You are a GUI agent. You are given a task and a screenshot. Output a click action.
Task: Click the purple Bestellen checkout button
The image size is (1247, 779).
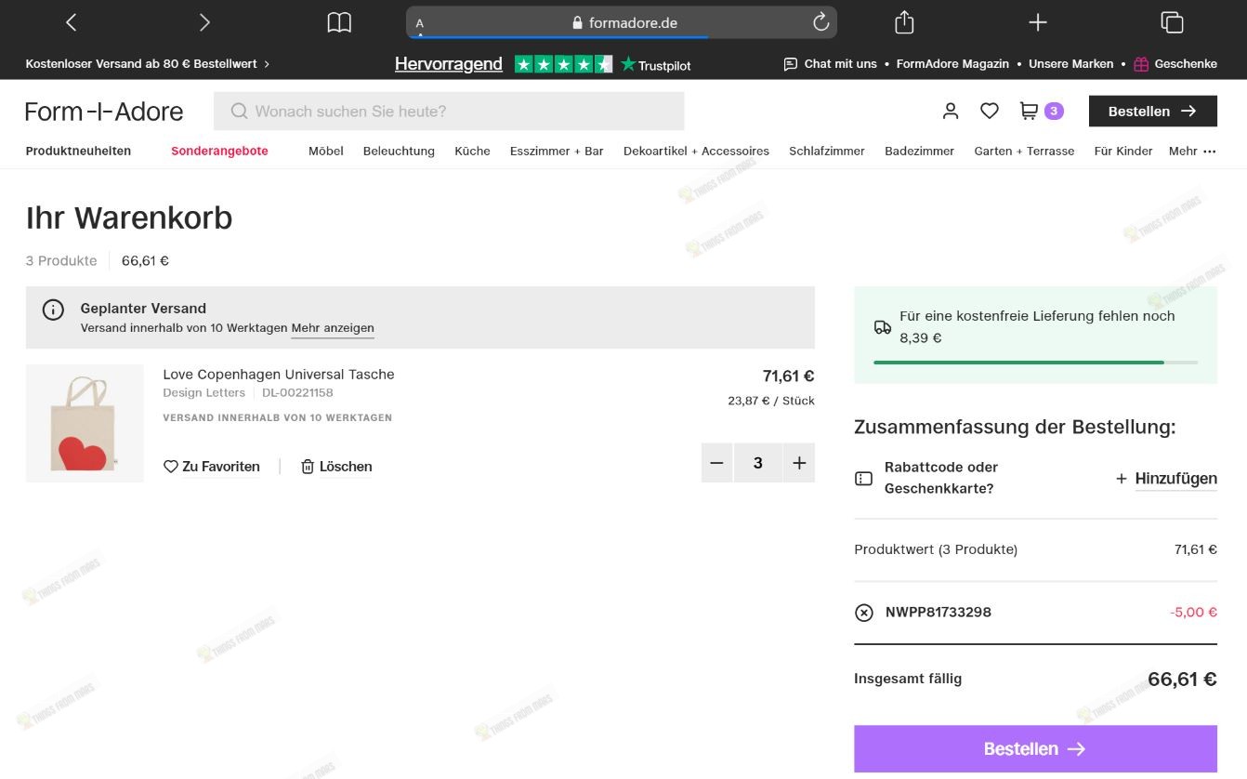pos(1035,749)
